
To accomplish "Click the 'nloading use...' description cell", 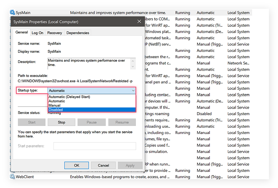I will [157, 126].
